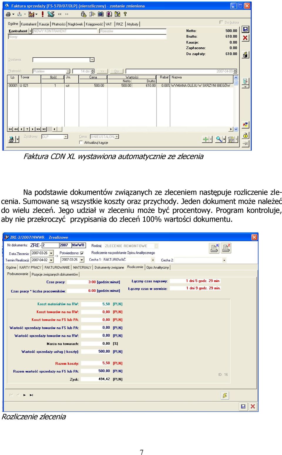Open the Dostawa dropdown

click(92, 60)
